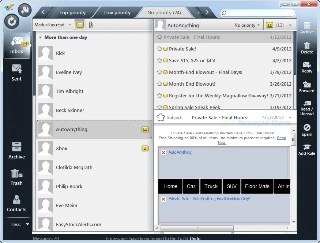Click the message list vertical scrollbar
This screenshot has height=243, width=320.
[295, 53]
